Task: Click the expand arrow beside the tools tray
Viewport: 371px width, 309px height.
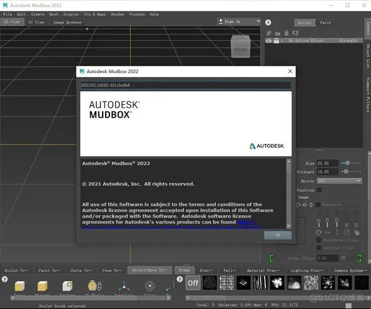Action: pyautogui.click(x=4, y=279)
